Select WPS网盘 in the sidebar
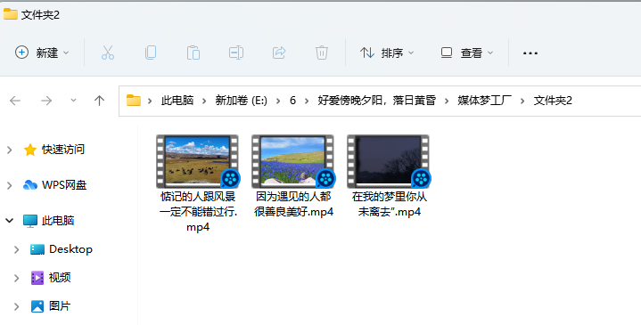This screenshot has height=325, width=641. tap(54, 185)
